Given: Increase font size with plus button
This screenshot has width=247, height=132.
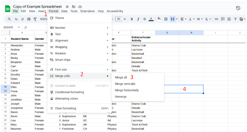Looking at the screenshot, I should click(125, 19).
